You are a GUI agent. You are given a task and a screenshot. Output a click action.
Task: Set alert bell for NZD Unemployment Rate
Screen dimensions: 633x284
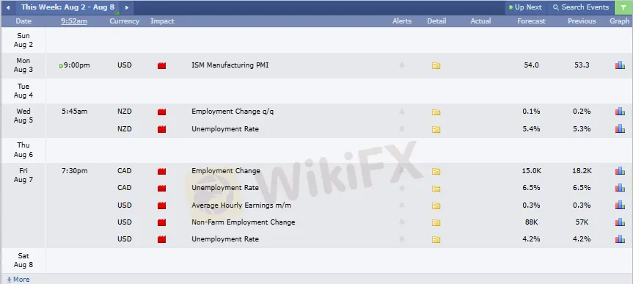[x=402, y=129]
